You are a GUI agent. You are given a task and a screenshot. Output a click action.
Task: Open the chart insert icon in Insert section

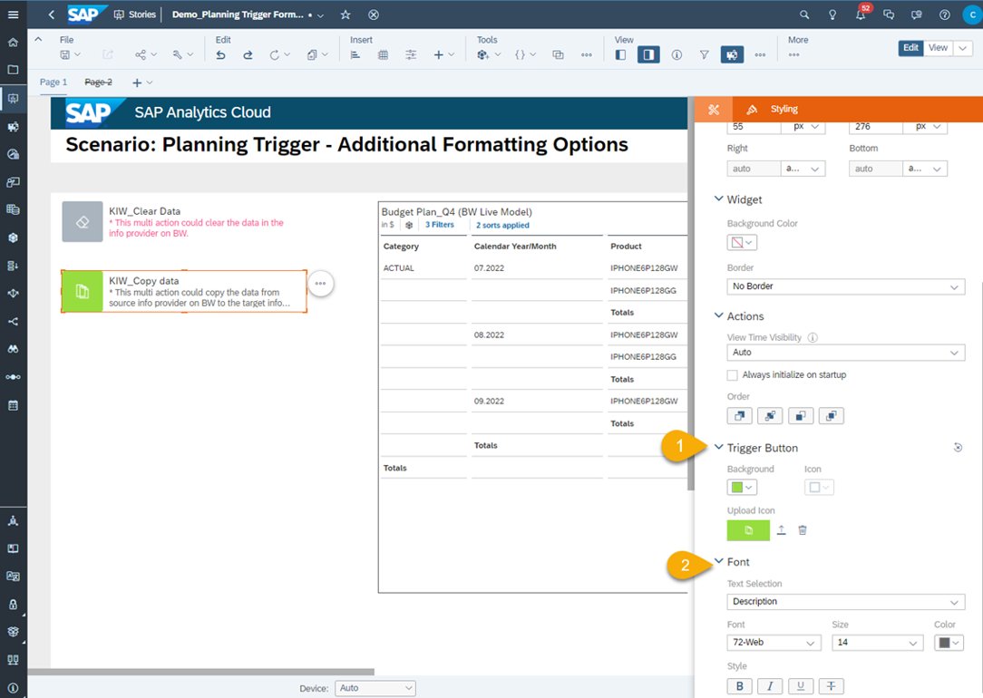[x=357, y=54]
